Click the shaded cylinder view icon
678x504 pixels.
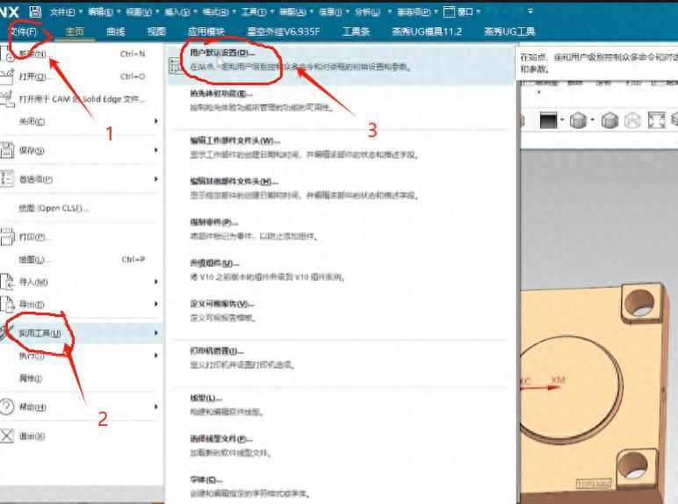coord(578,120)
